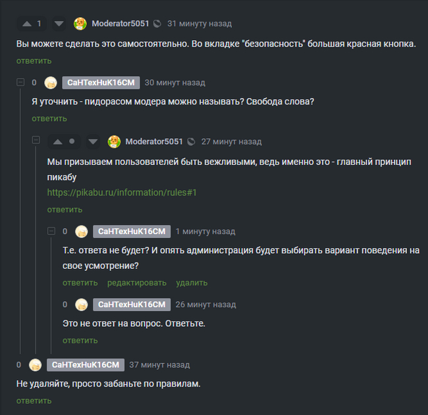The width and height of the screenshot is (428, 415).
Task: Reply to the 'Это не ответ на вопрос' comment
Action: pos(80,341)
